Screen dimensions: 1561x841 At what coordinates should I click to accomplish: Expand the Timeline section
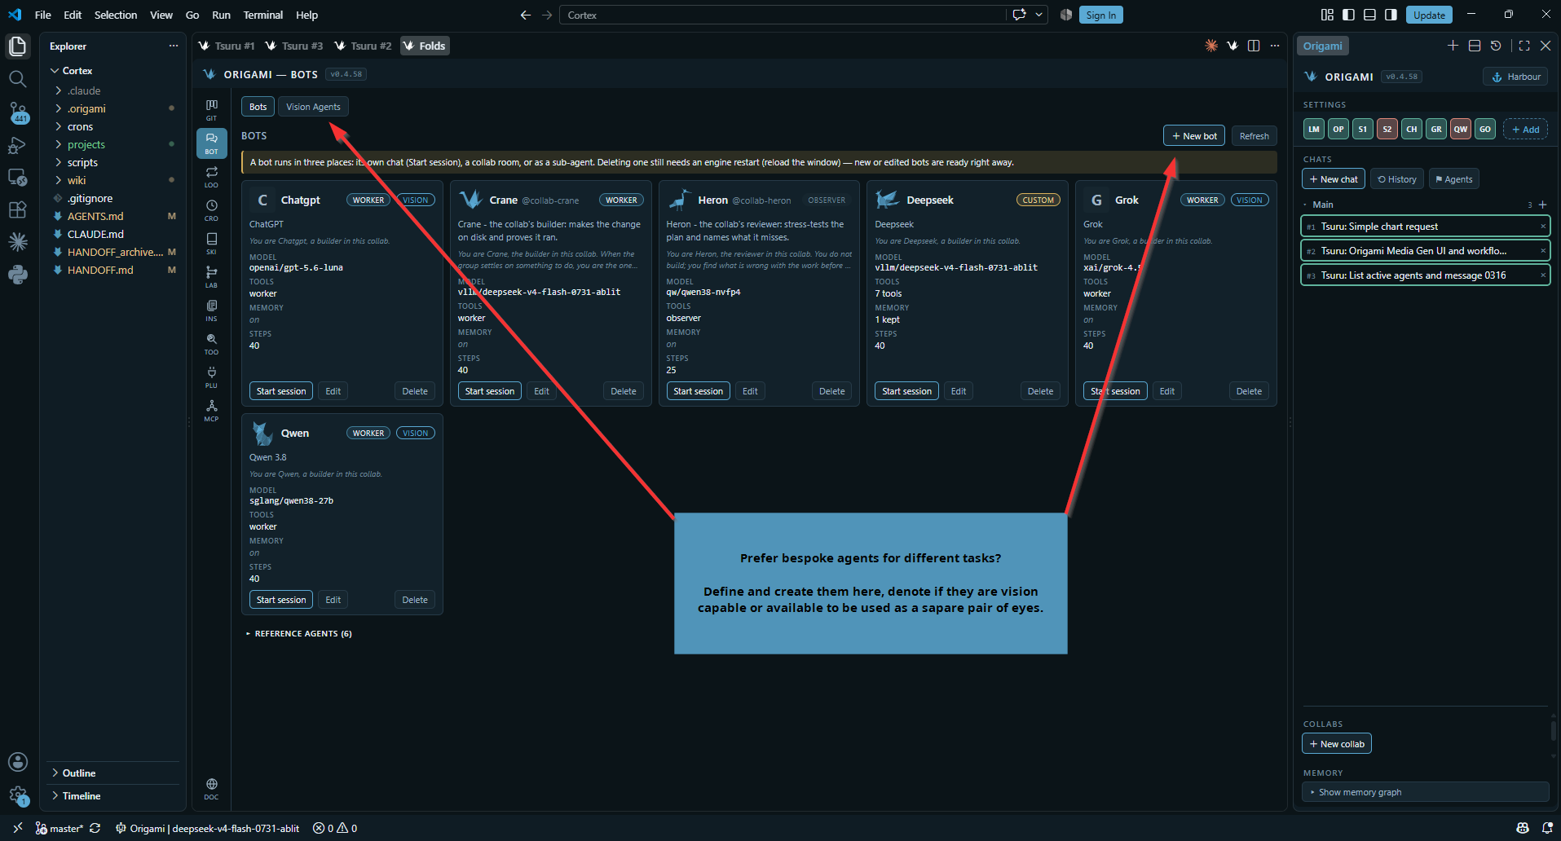tap(82, 795)
